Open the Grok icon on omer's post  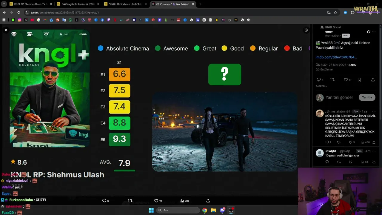click(369, 32)
